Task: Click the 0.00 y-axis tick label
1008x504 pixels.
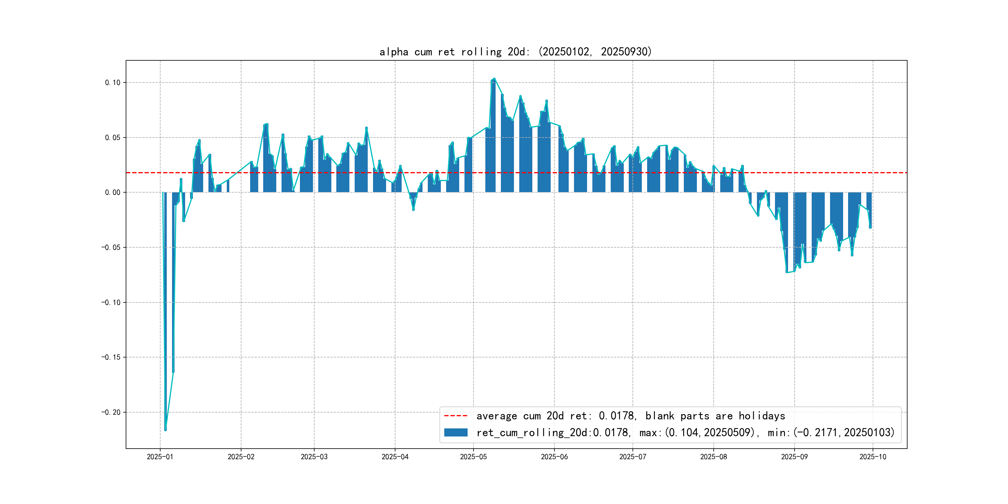Action: pos(113,192)
